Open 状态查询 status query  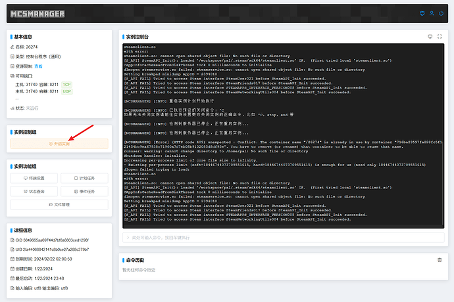point(35,191)
